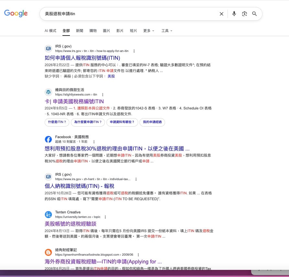The image size is (289, 277).
Task: Open the 工具 tools dropdown
Action: 167,31
